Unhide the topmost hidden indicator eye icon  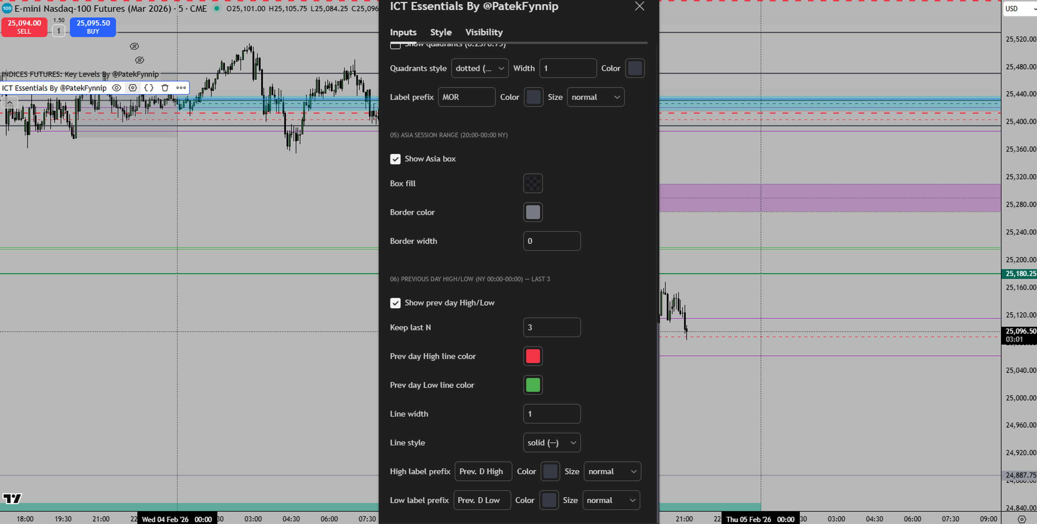point(134,47)
